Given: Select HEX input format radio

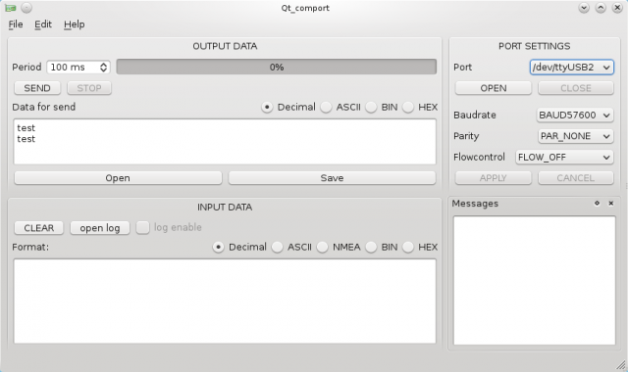Looking at the screenshot, I should [408, 247].
